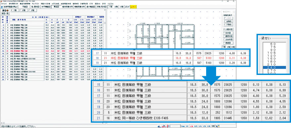Enable the 当階柱 checkbox
The image size is (291, 128).
228,21
